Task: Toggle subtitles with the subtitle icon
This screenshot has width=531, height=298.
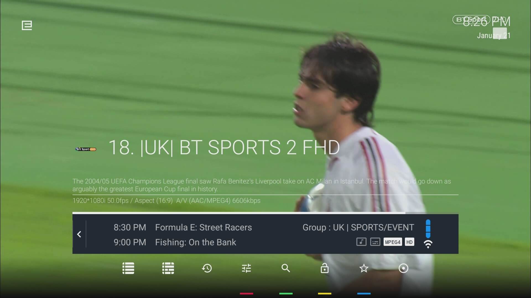Action: (x=375, y=242)
